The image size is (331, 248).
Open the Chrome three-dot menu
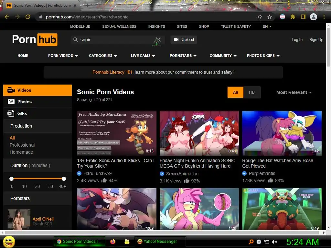click(324, 17)
